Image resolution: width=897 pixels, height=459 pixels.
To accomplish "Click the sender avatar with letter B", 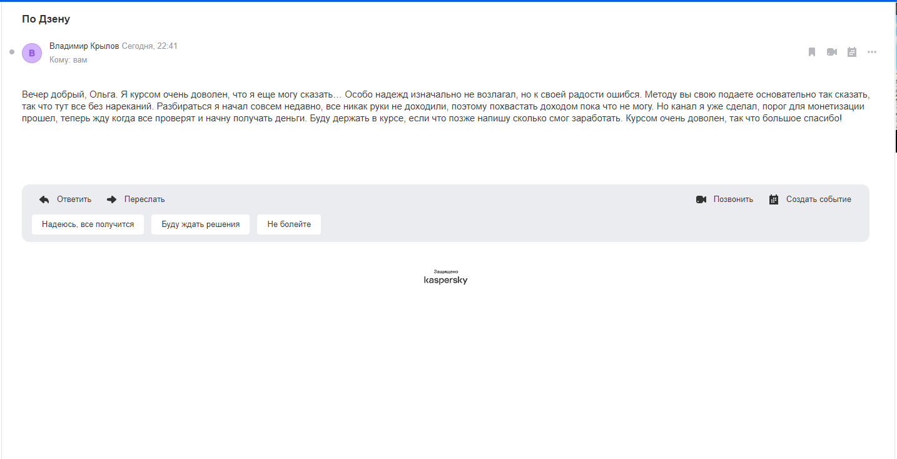I will tap(31, 53).
